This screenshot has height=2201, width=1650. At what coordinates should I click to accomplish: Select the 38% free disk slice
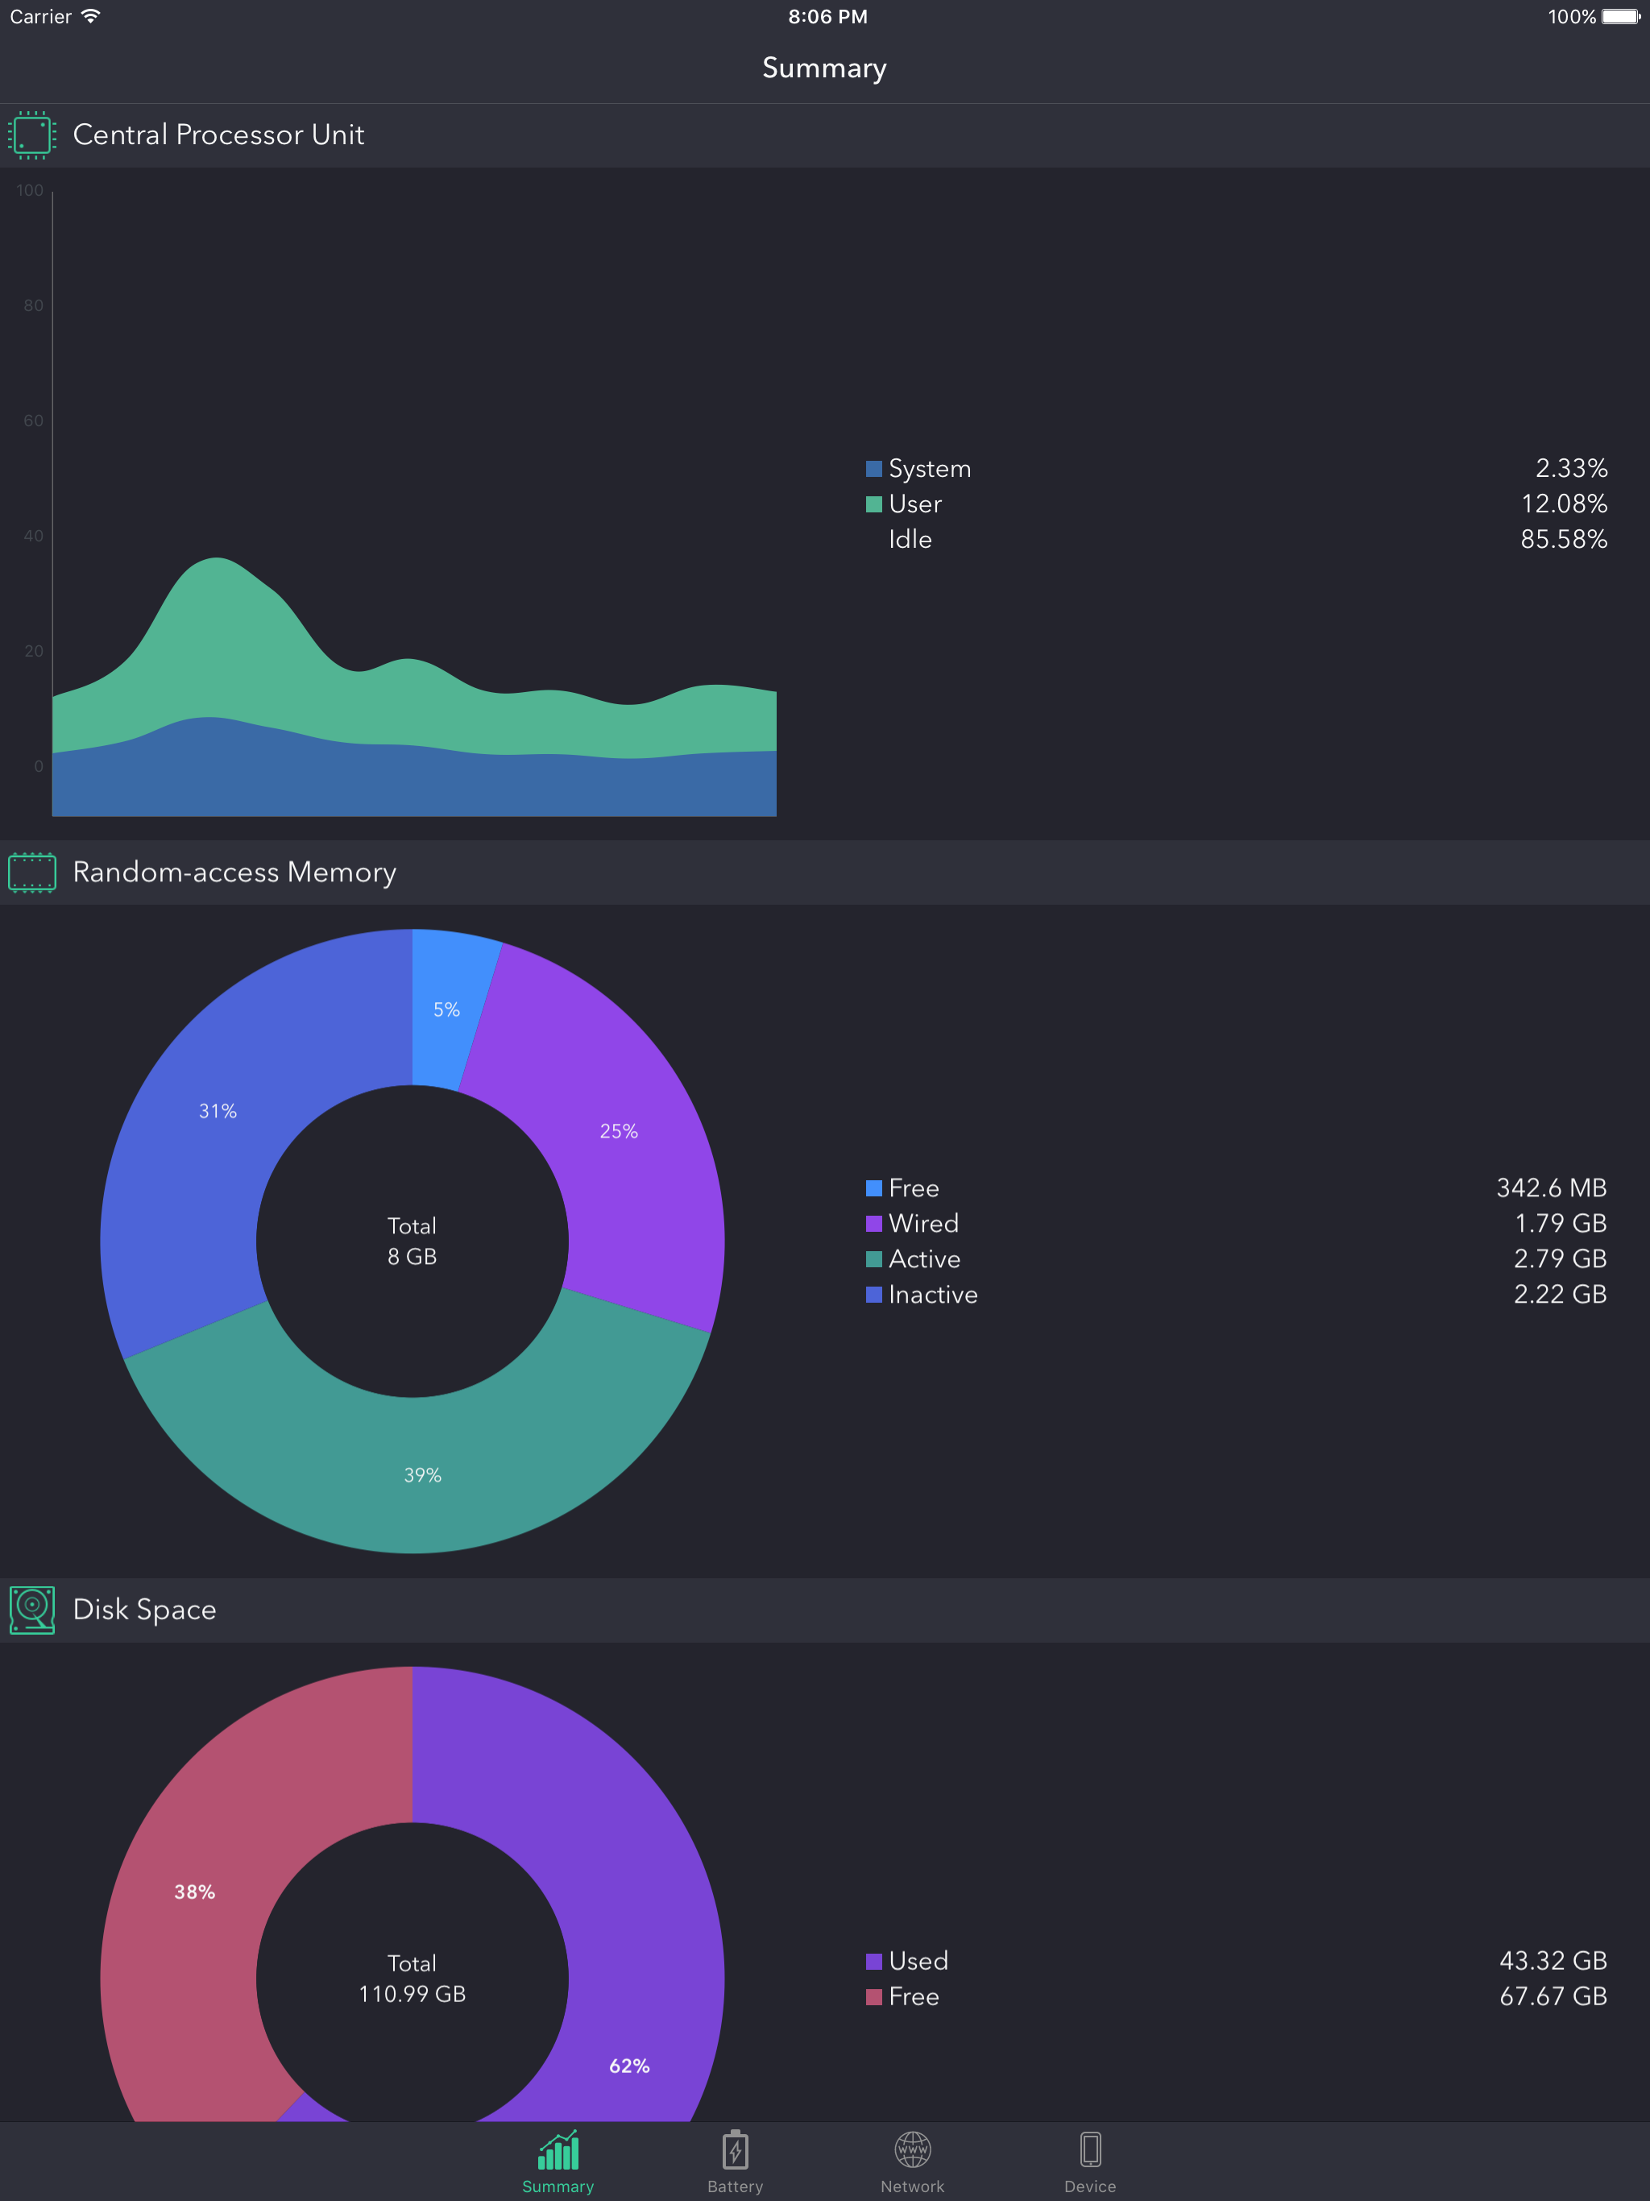click(194, 1892)
